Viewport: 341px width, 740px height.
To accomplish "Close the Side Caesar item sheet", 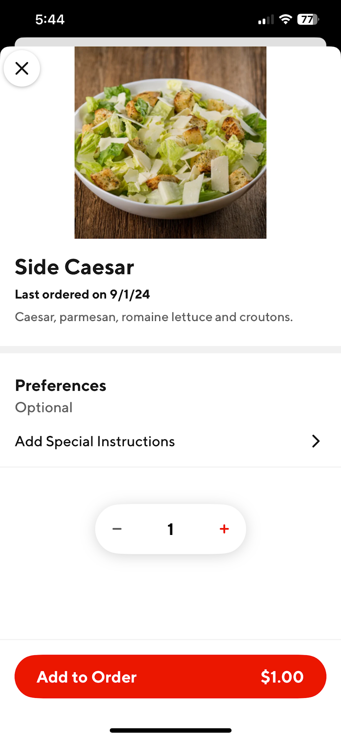I will point(22,69).
